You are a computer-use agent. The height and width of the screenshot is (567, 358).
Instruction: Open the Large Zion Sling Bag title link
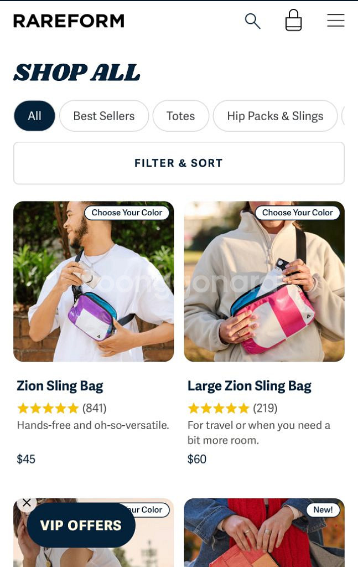click(249, 386)
